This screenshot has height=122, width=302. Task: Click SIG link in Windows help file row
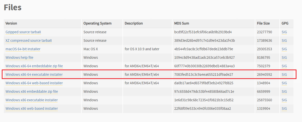[x=284, y=57]
